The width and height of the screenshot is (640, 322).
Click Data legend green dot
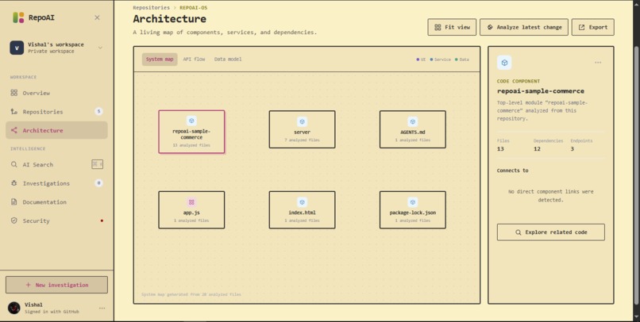click(x=457, y=59)
